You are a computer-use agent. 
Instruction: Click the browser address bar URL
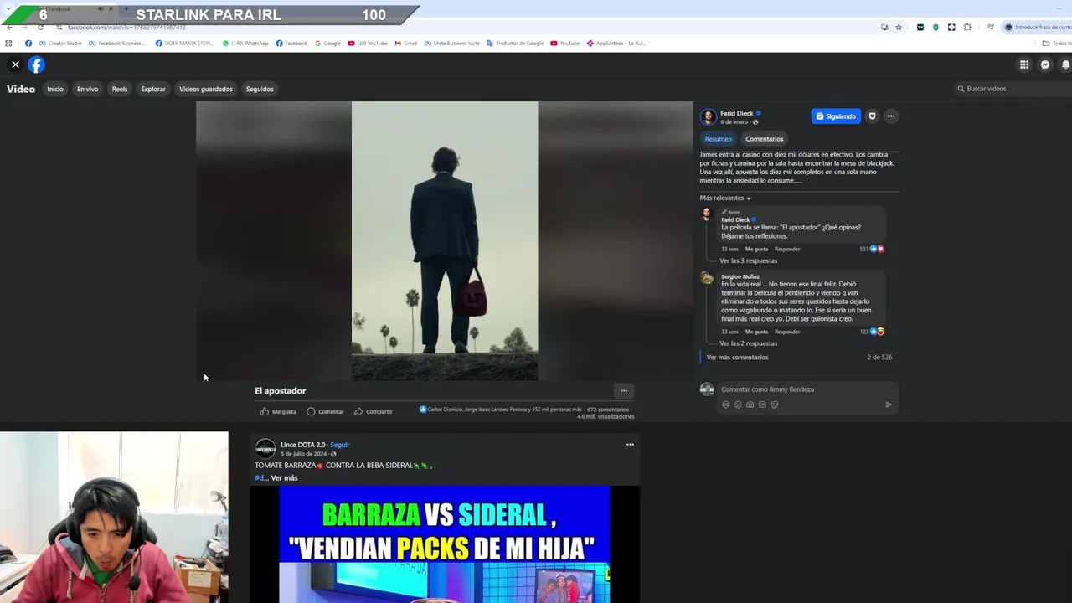pyautogui.click(x=126, y=27)
